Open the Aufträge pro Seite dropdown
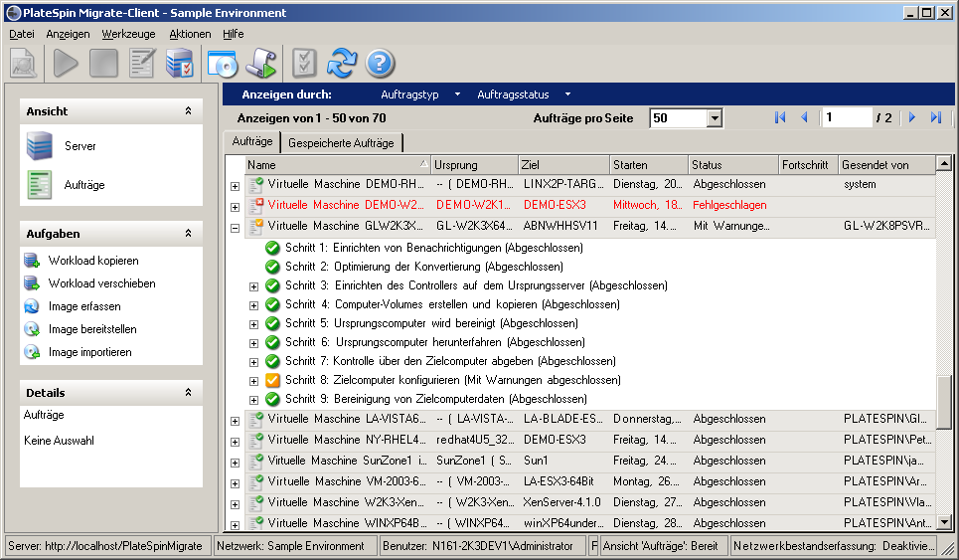The height and width of the screenshot is (560, 959). pyautogui.click(x=715, y=118)
